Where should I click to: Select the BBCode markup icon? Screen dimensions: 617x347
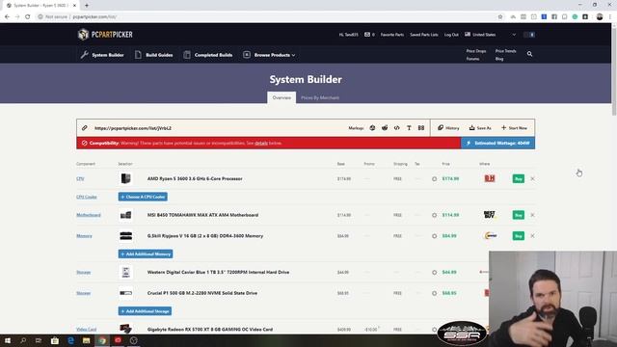click(x=421, y=128)
